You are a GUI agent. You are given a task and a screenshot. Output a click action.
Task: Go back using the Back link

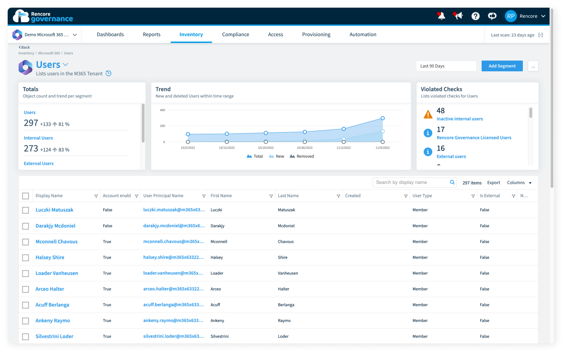click(24, 48)
